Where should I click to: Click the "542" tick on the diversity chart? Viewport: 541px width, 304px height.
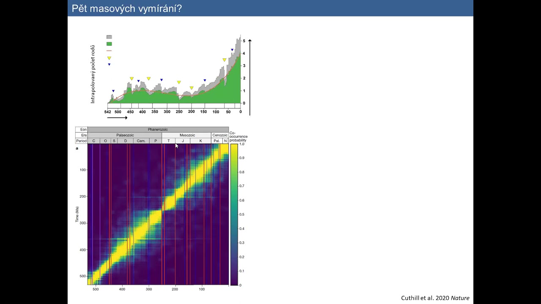(107, 112)
